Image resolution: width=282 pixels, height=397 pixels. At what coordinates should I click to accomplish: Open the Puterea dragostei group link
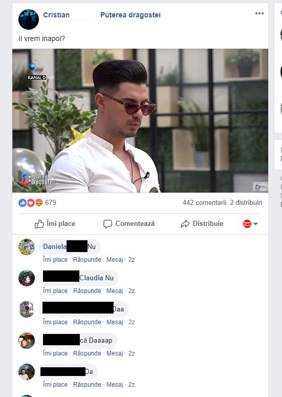pyautogui.click(x=131, y=15)
